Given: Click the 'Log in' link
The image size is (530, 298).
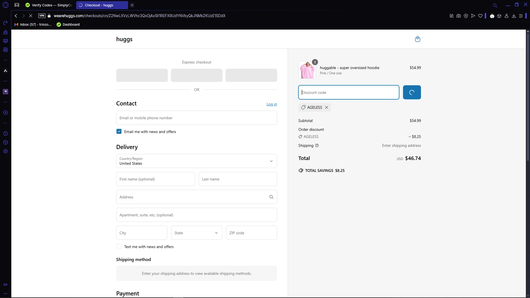Looking at the screenshot, I should [272, 104].
